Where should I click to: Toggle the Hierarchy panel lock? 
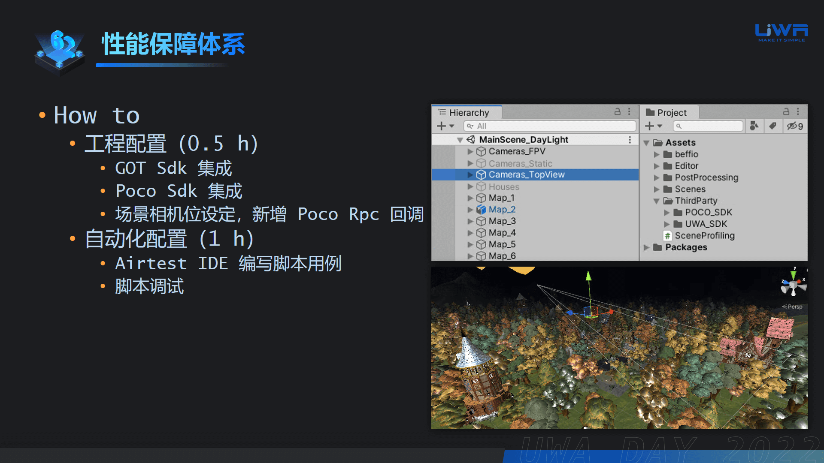click(618, 112)
